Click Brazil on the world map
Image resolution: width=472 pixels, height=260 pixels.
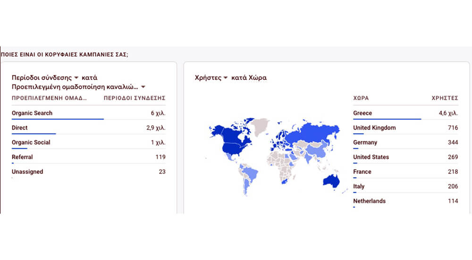pos(251,173)
